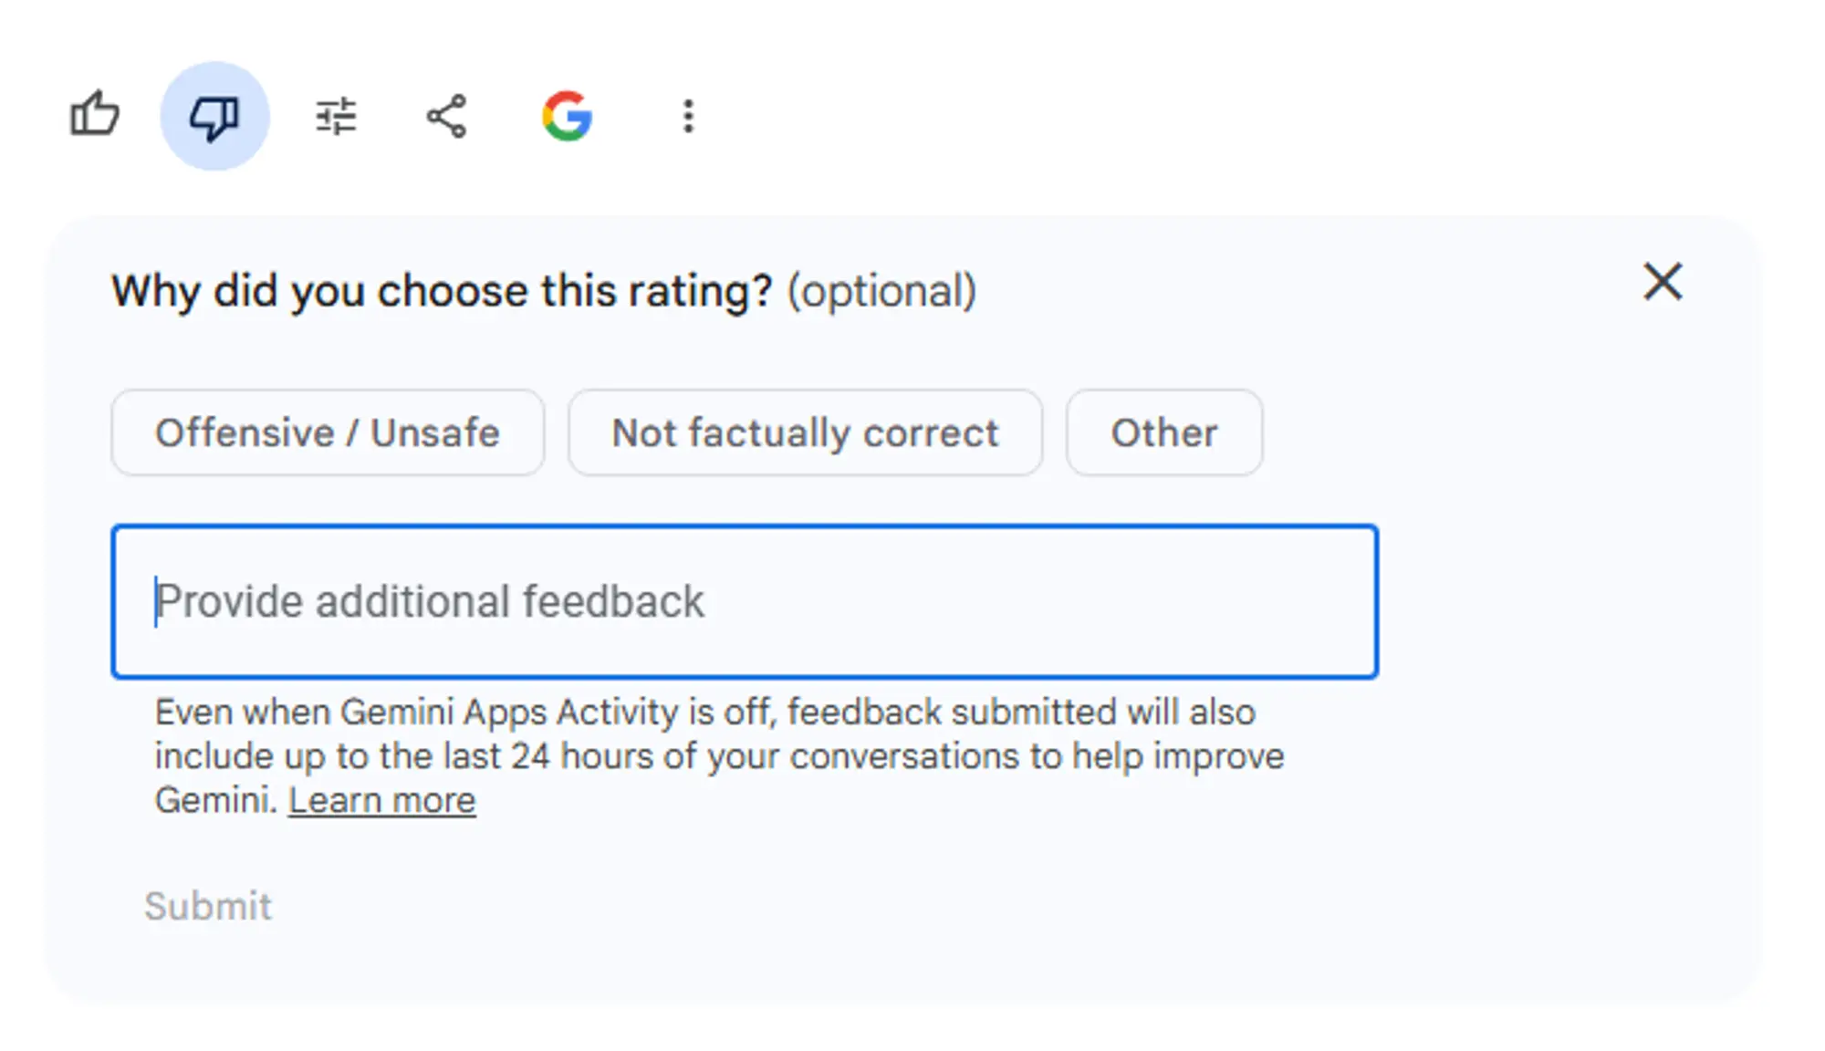Click the Gemini Apps Activity disclaimer text
The height and width of the screenshot is (1051, 1825).
click(x=719, y=755)
